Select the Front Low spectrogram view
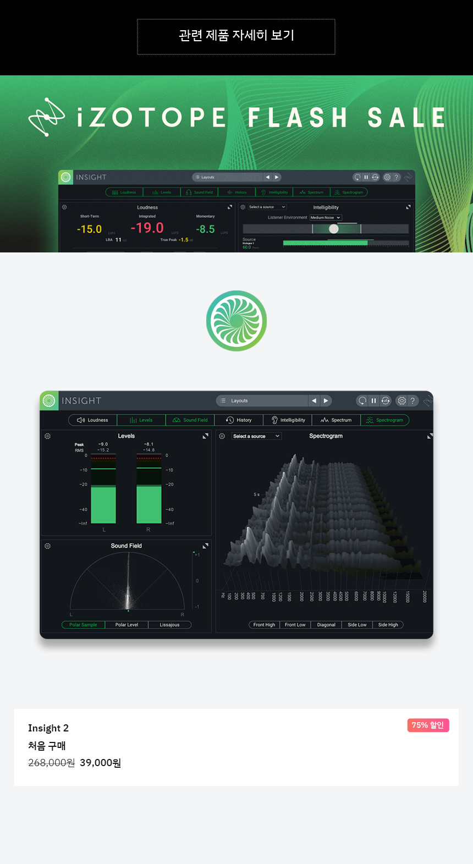The height and width of the screenshot is (864, 473). [x=295, y=625]
